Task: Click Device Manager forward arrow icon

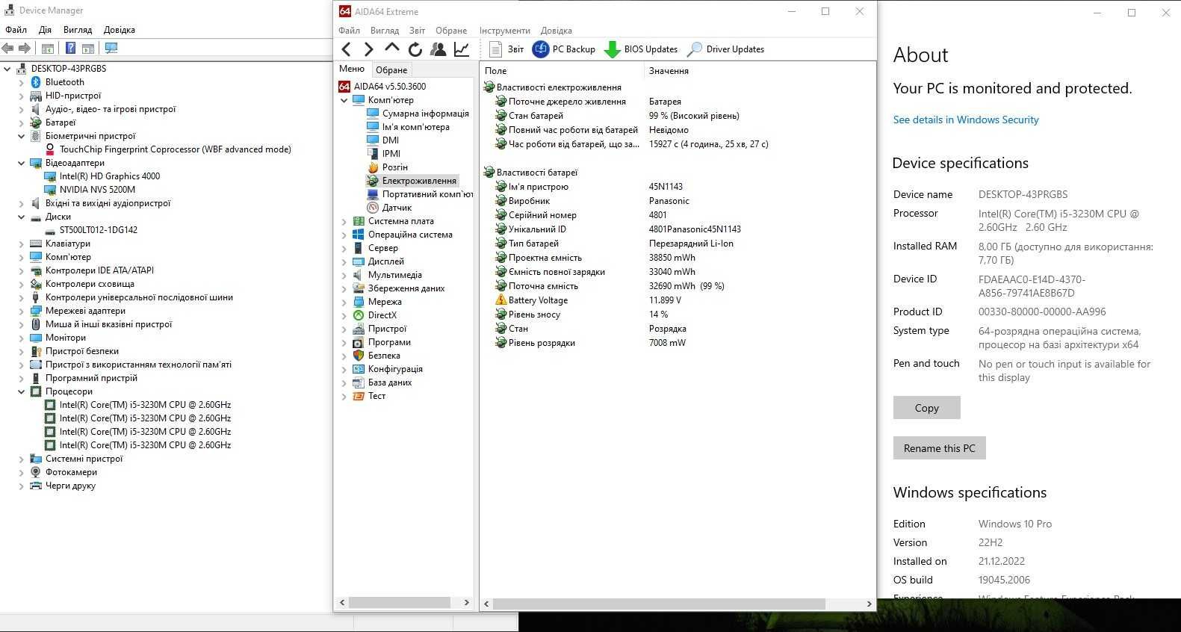Action: pyautogui.click(x=25, y=49)
